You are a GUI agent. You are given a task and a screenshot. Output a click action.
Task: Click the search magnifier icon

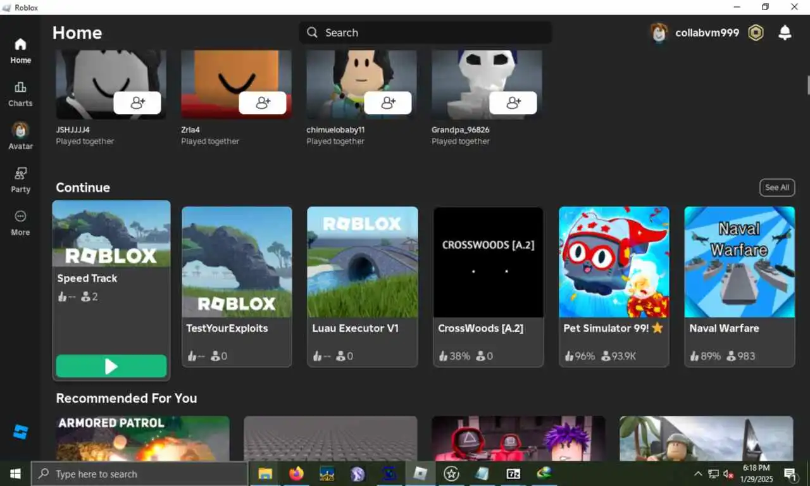[x=312, y=33]
